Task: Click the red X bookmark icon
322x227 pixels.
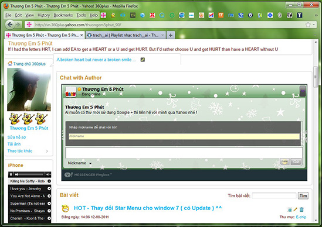Action: (x=152, y=15)
